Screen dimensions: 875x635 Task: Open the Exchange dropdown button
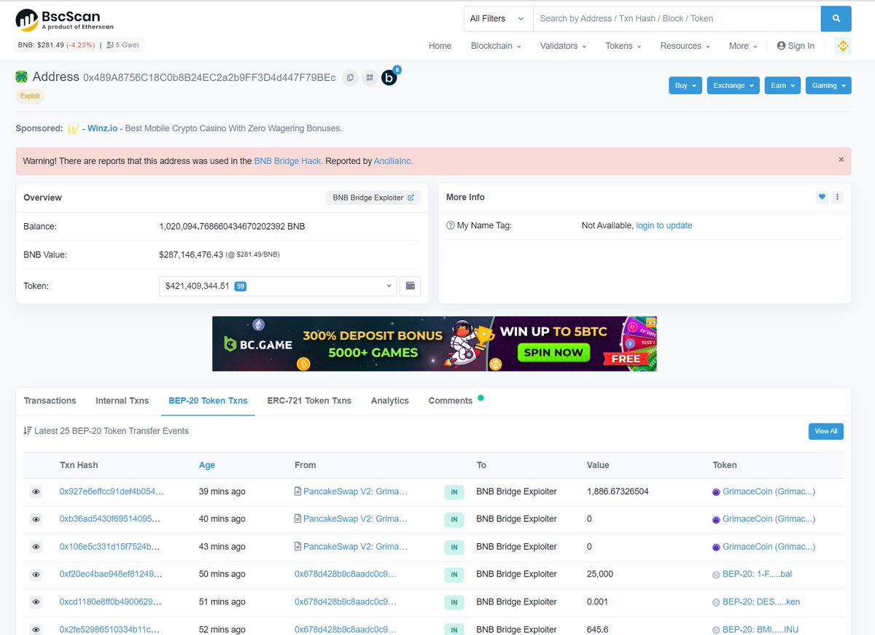(733, 85)
